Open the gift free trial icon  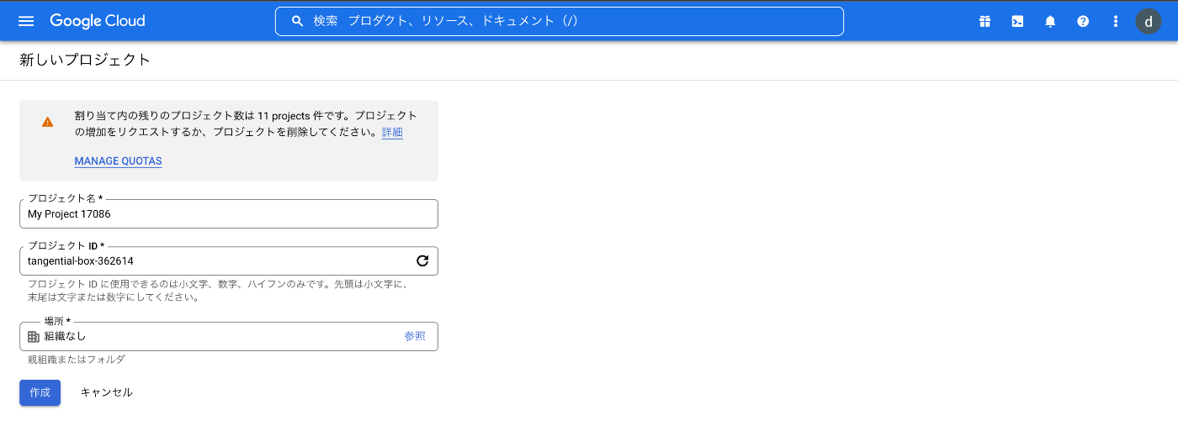[984, 21]
